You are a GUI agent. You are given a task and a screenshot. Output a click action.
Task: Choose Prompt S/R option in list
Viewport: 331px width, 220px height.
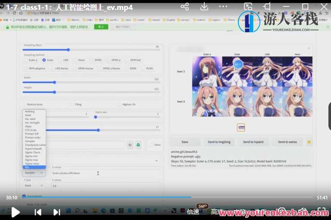tap(31, 134)
